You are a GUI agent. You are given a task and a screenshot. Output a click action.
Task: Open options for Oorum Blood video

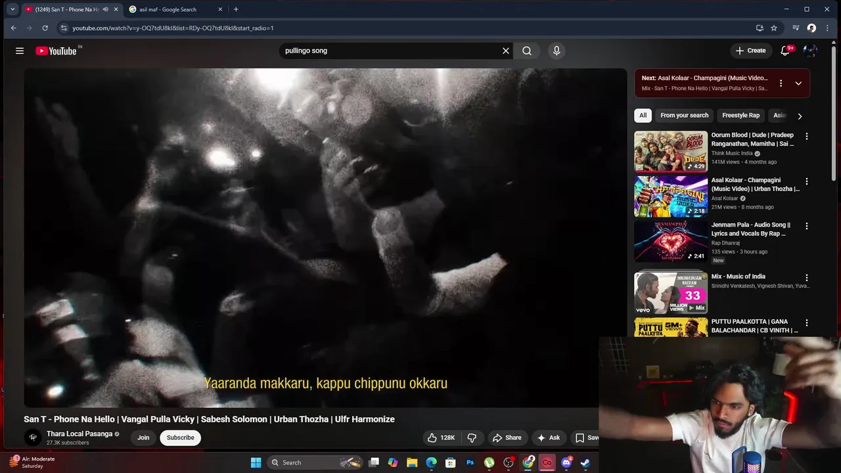point(807,136)
